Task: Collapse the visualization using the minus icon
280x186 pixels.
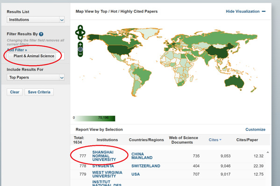Action: 264,11
